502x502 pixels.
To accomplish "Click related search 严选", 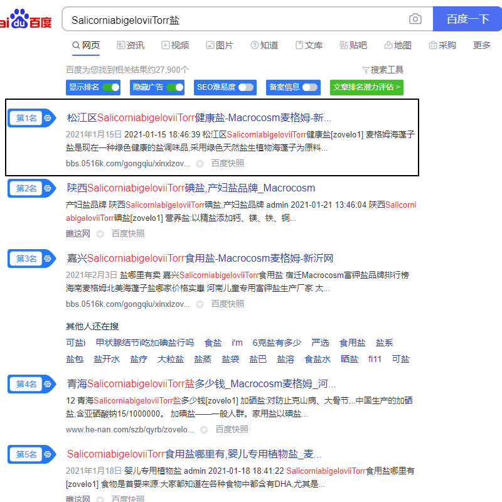I will click(320, 343).
